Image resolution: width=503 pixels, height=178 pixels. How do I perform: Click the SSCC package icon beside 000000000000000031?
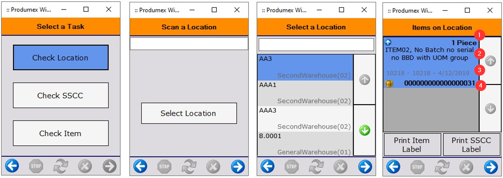[389, 84]
